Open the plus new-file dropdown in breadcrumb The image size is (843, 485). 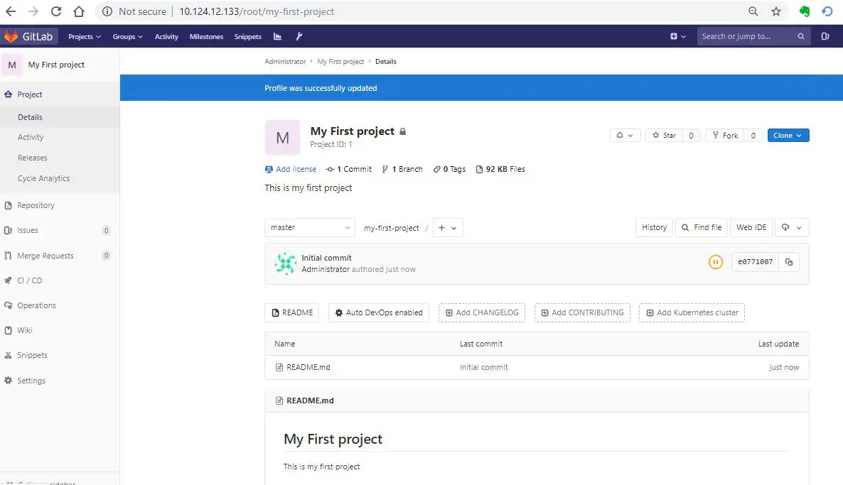pyautogui.click(x=448, y=227)
